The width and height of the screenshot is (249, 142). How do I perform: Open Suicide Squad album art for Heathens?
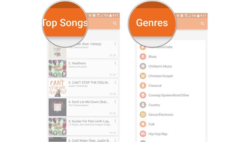[x=58, y=69]
